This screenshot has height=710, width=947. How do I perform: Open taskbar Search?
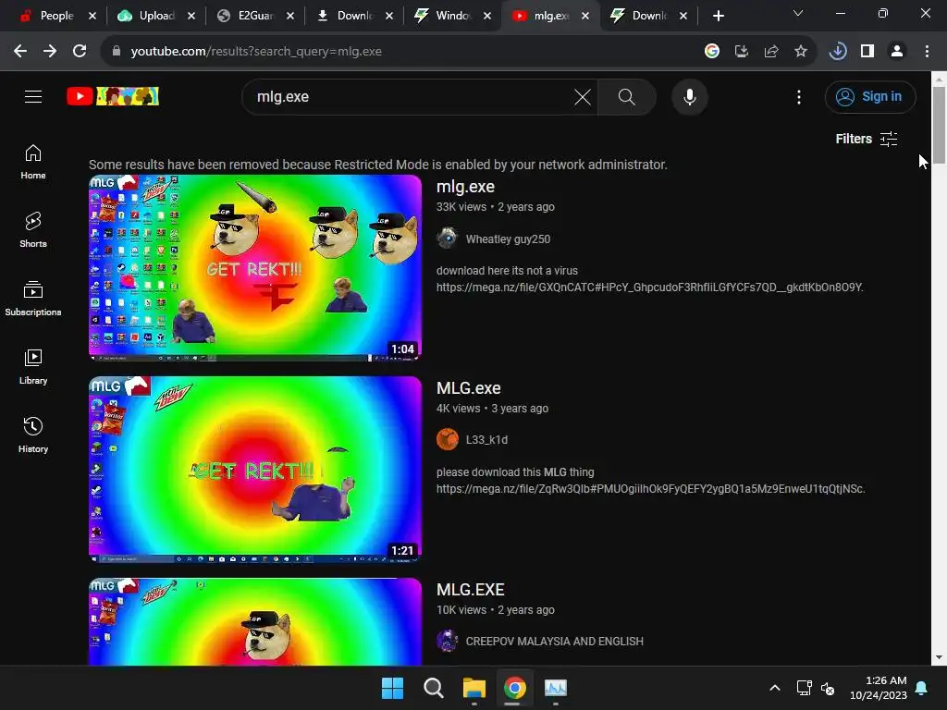(433, 688)
